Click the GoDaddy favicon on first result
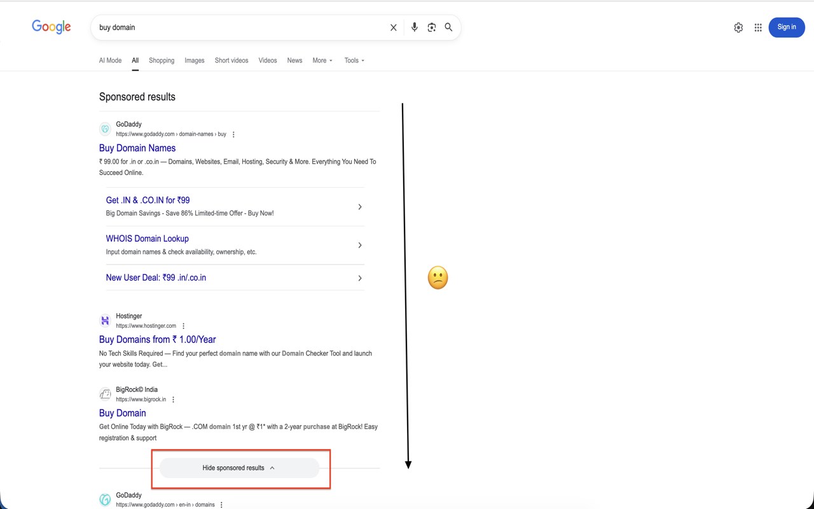 click(105, 129)
